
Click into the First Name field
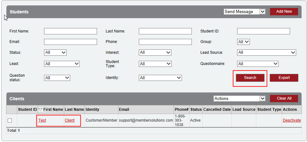70,31
